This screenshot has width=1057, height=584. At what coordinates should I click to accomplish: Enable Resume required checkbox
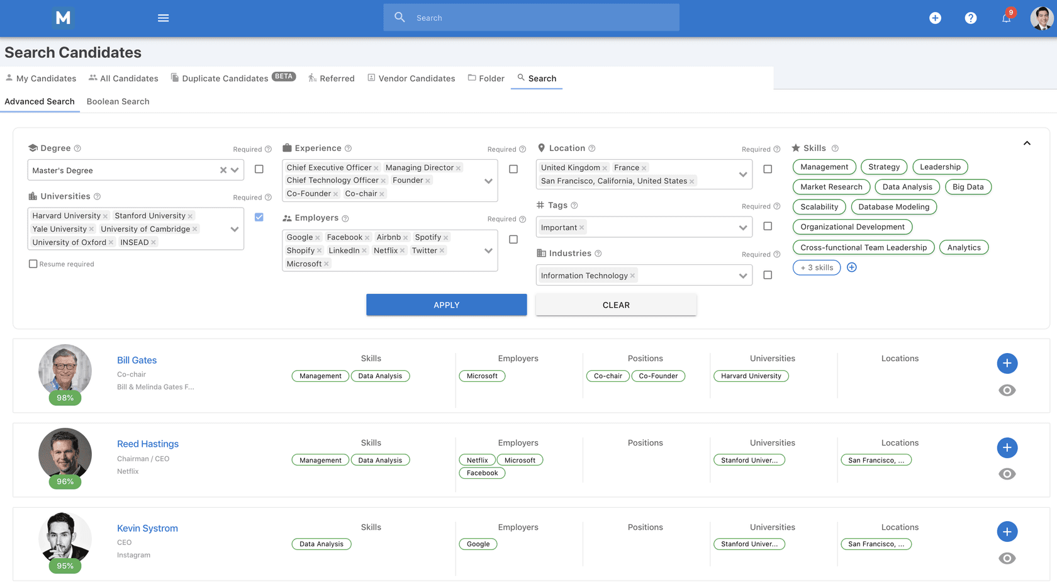(x=33, y=264)
